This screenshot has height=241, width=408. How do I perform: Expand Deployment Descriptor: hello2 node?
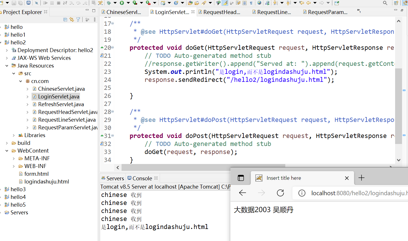(x=7, y=50)
